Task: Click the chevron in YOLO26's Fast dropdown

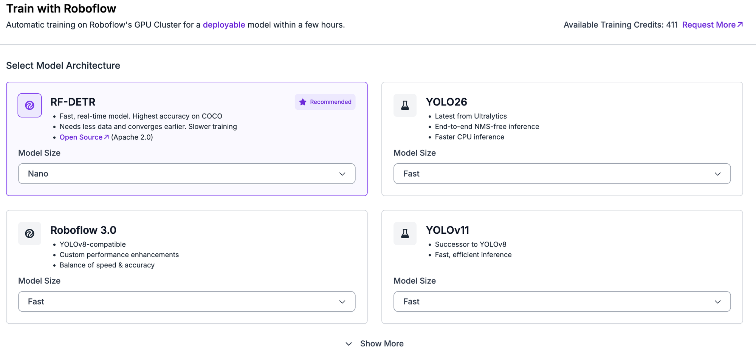Action: tap(717, 174)
